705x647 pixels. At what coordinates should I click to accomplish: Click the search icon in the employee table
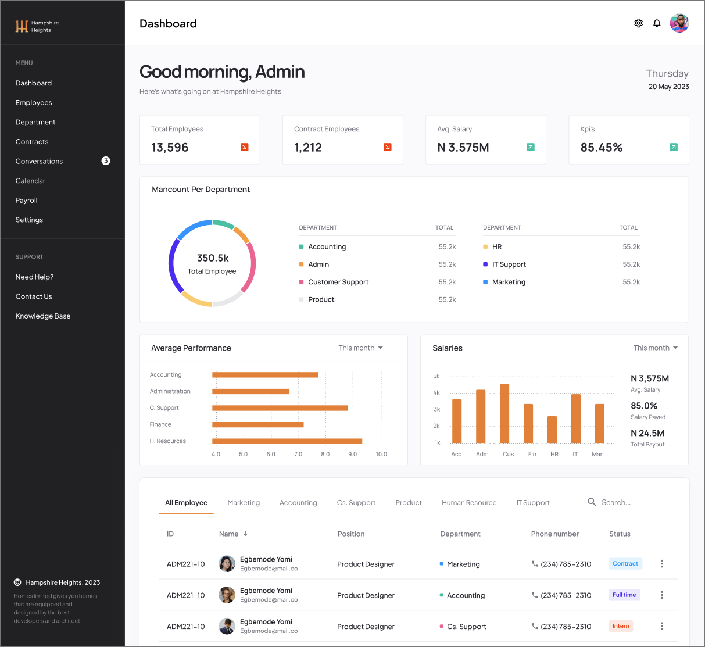click(592, 502)
